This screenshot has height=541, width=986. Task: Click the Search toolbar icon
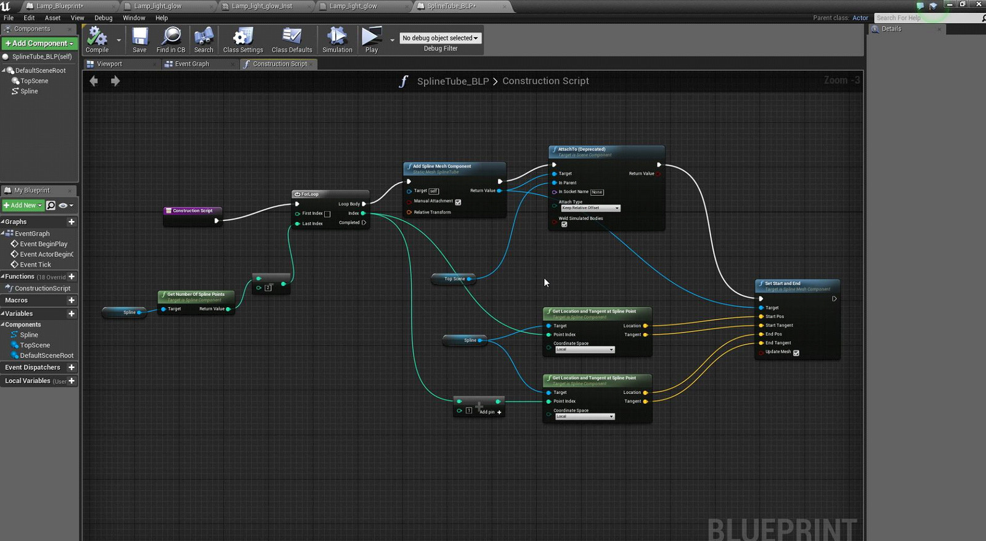(203, 40)
